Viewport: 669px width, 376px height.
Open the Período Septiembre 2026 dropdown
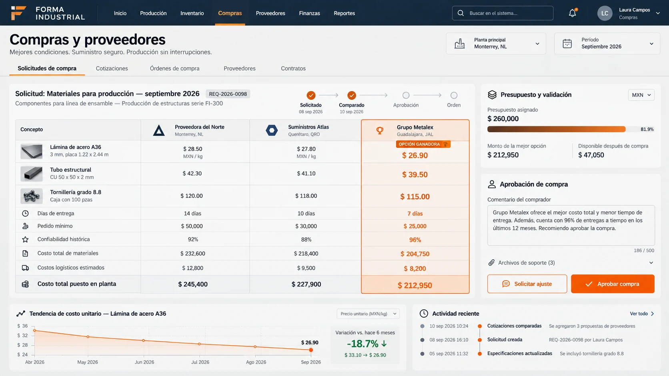pos(607,44)
